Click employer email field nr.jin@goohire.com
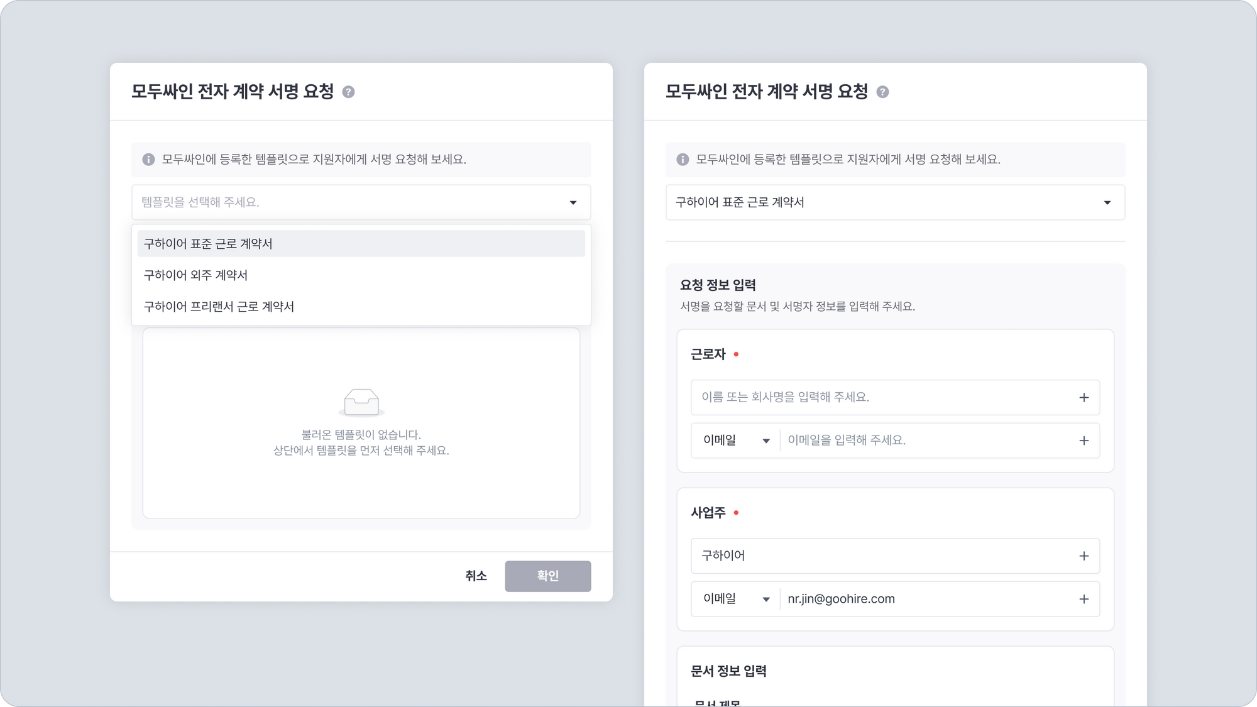1257x707 pixels. click(x=924, y=600)
